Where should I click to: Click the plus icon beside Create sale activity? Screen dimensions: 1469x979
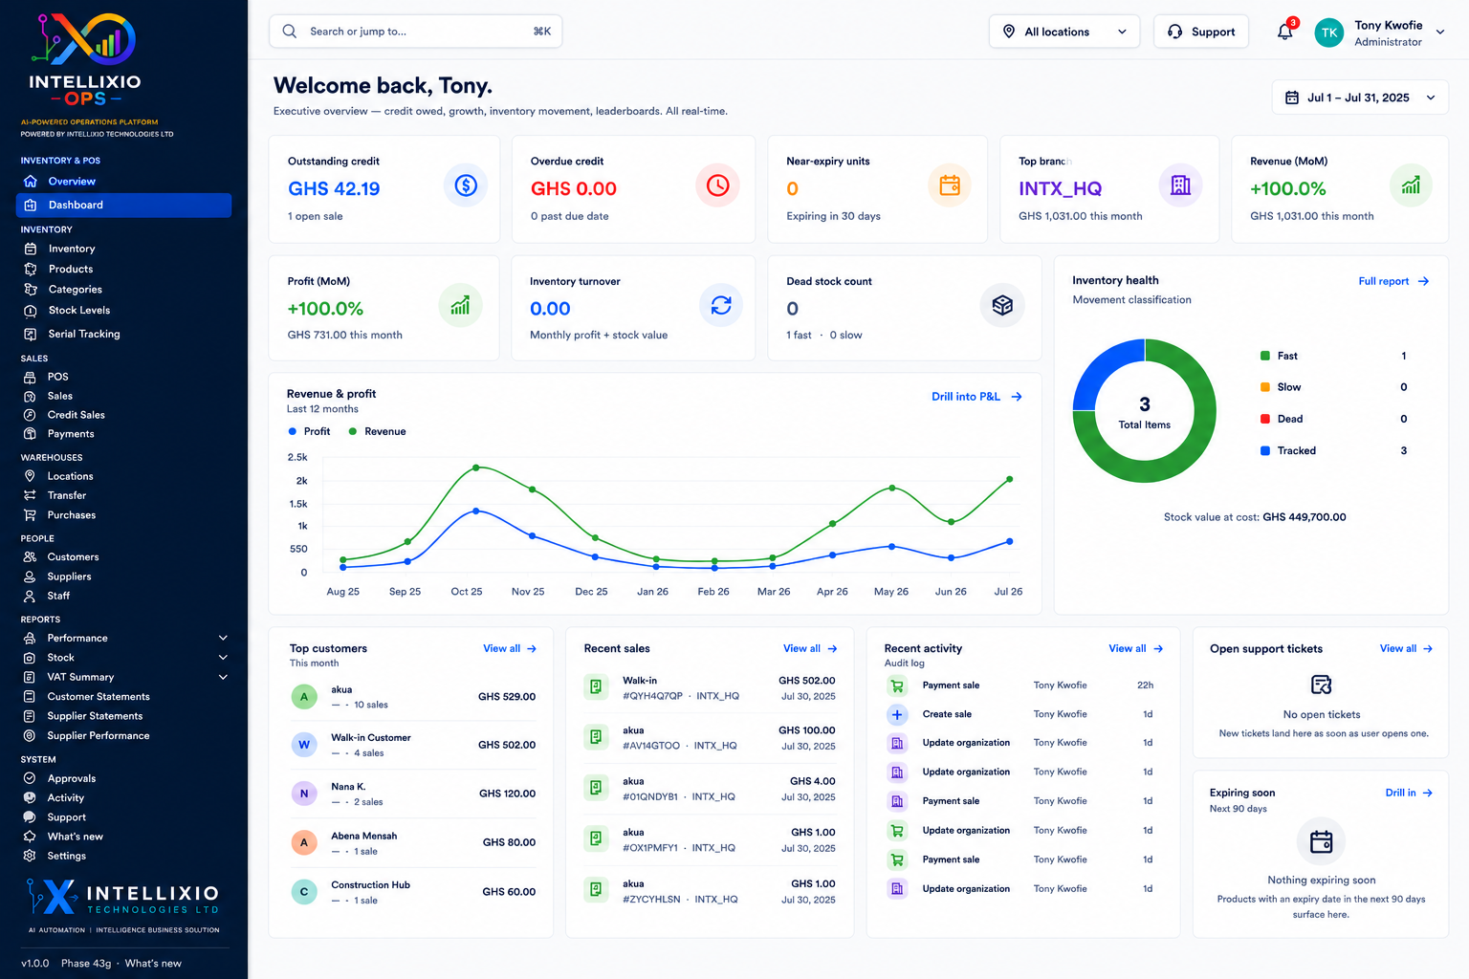point(897,714)
